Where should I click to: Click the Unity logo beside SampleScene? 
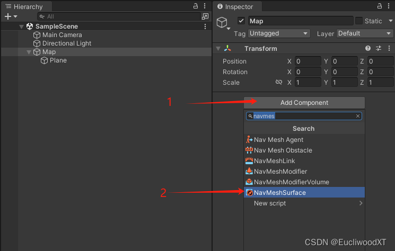30,26
